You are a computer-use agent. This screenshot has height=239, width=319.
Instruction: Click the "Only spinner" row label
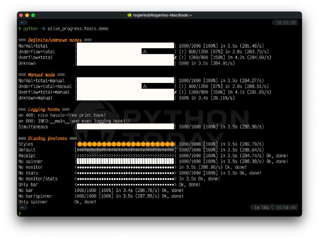[x=33, y=202]
